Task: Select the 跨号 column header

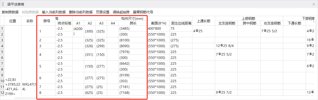Action: [47, 21]
